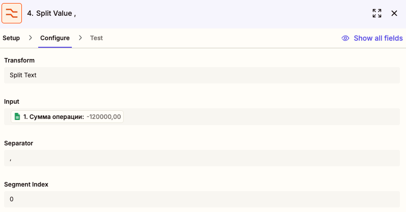Click the eye icon beside Show all fields
The width and height of the screenshot is (406, 212).
[x=345, y=38]
